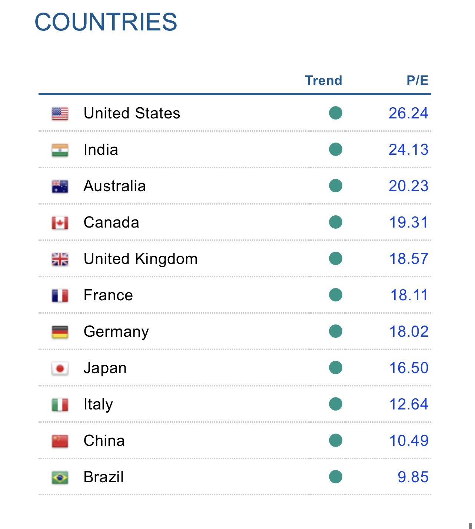Screen dimensions: 475x529
Task: Click the India flag icon
Action: click(60, 150)
